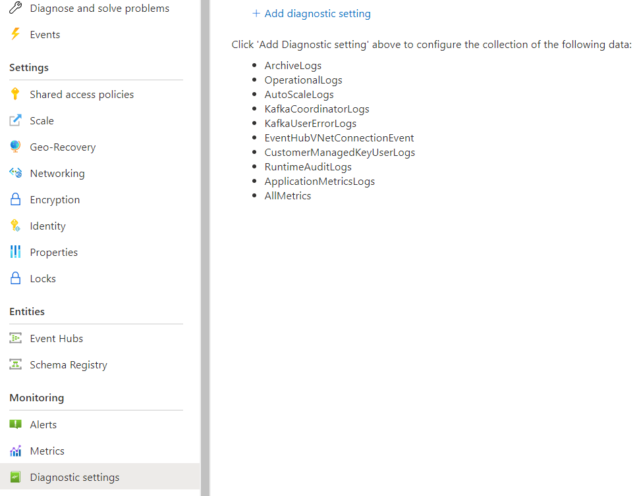This screenshot has height=496, width=639.
Task: Click the Geo-Recovery globe icon
Action: [x=16, y=147]
